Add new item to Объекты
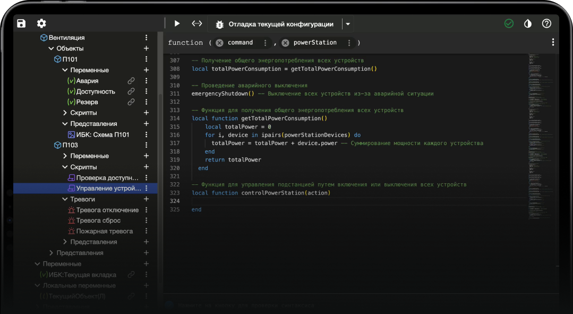The width and height of the screenshot is (573, 314). click(146, 48)
